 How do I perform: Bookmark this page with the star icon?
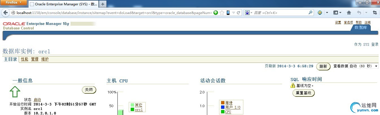pyautogui.click(x=222, y=13)
